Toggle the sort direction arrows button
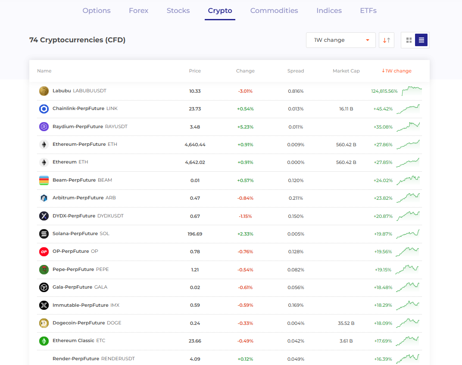The image size is (462, 365). click(x=387, y=40)
